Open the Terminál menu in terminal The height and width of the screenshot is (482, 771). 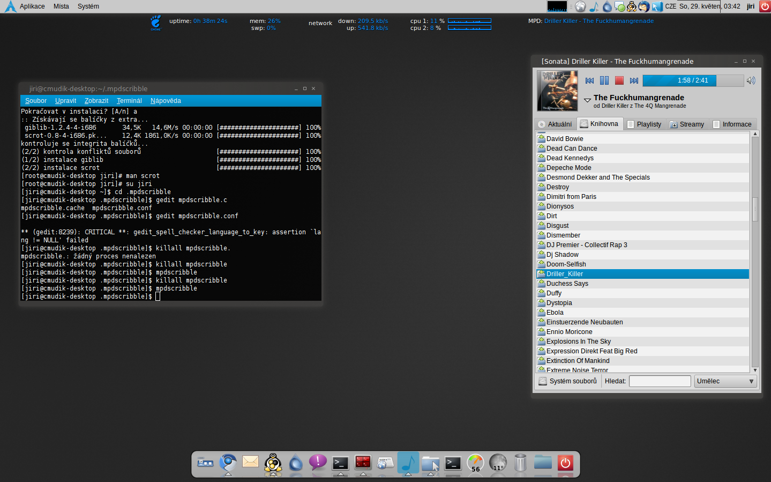click(129, 101)
